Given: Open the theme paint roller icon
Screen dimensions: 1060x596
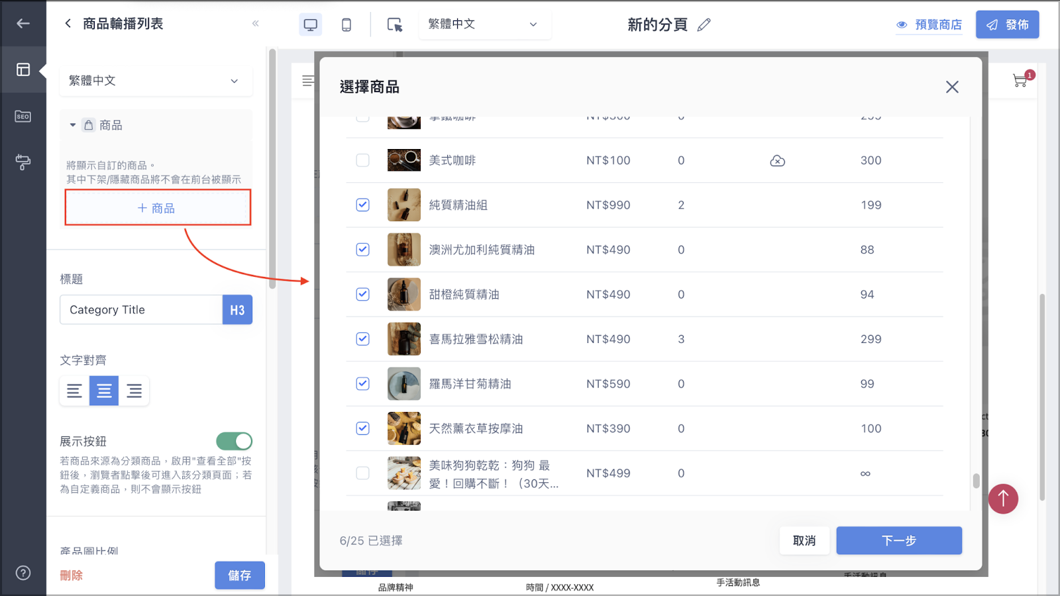Looking at the screenshot, I should 23,162.
